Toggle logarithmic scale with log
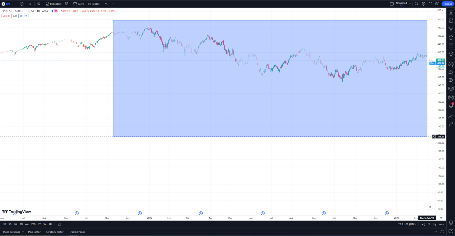Screen dimensions: 455x236 [434, 224]
